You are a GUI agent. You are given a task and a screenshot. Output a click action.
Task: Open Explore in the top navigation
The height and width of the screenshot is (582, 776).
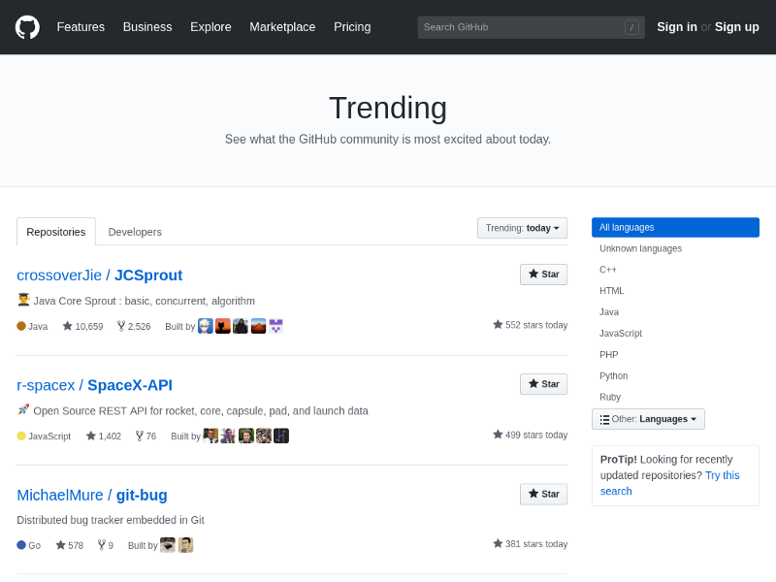pos(210,27)
